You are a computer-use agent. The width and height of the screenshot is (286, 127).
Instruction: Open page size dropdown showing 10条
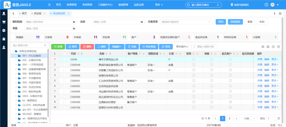tap(250, 119)
